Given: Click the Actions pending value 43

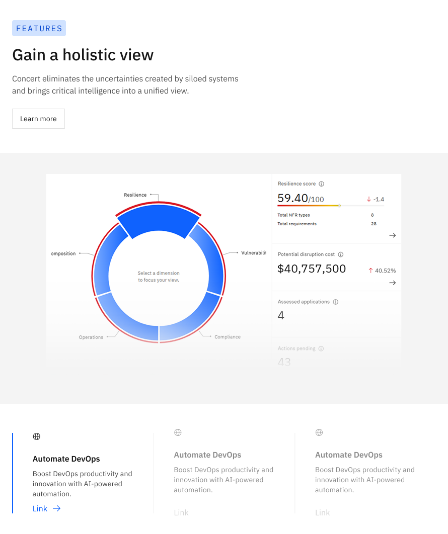Looking at the screenshot, I should click(x=284, y=362).
